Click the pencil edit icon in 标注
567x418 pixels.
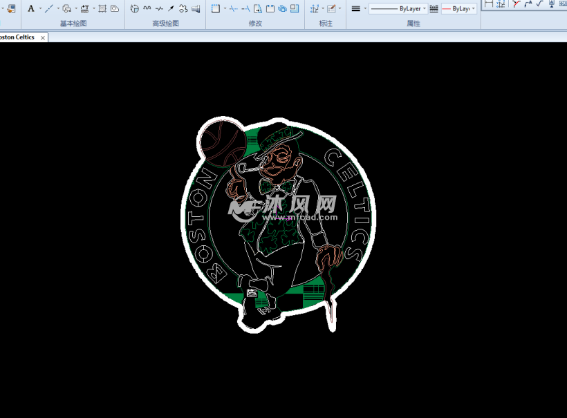tap(332, 8)
